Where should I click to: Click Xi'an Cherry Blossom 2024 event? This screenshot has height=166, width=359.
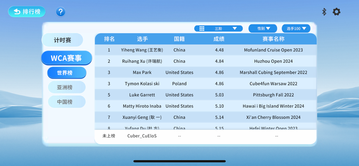273,117
